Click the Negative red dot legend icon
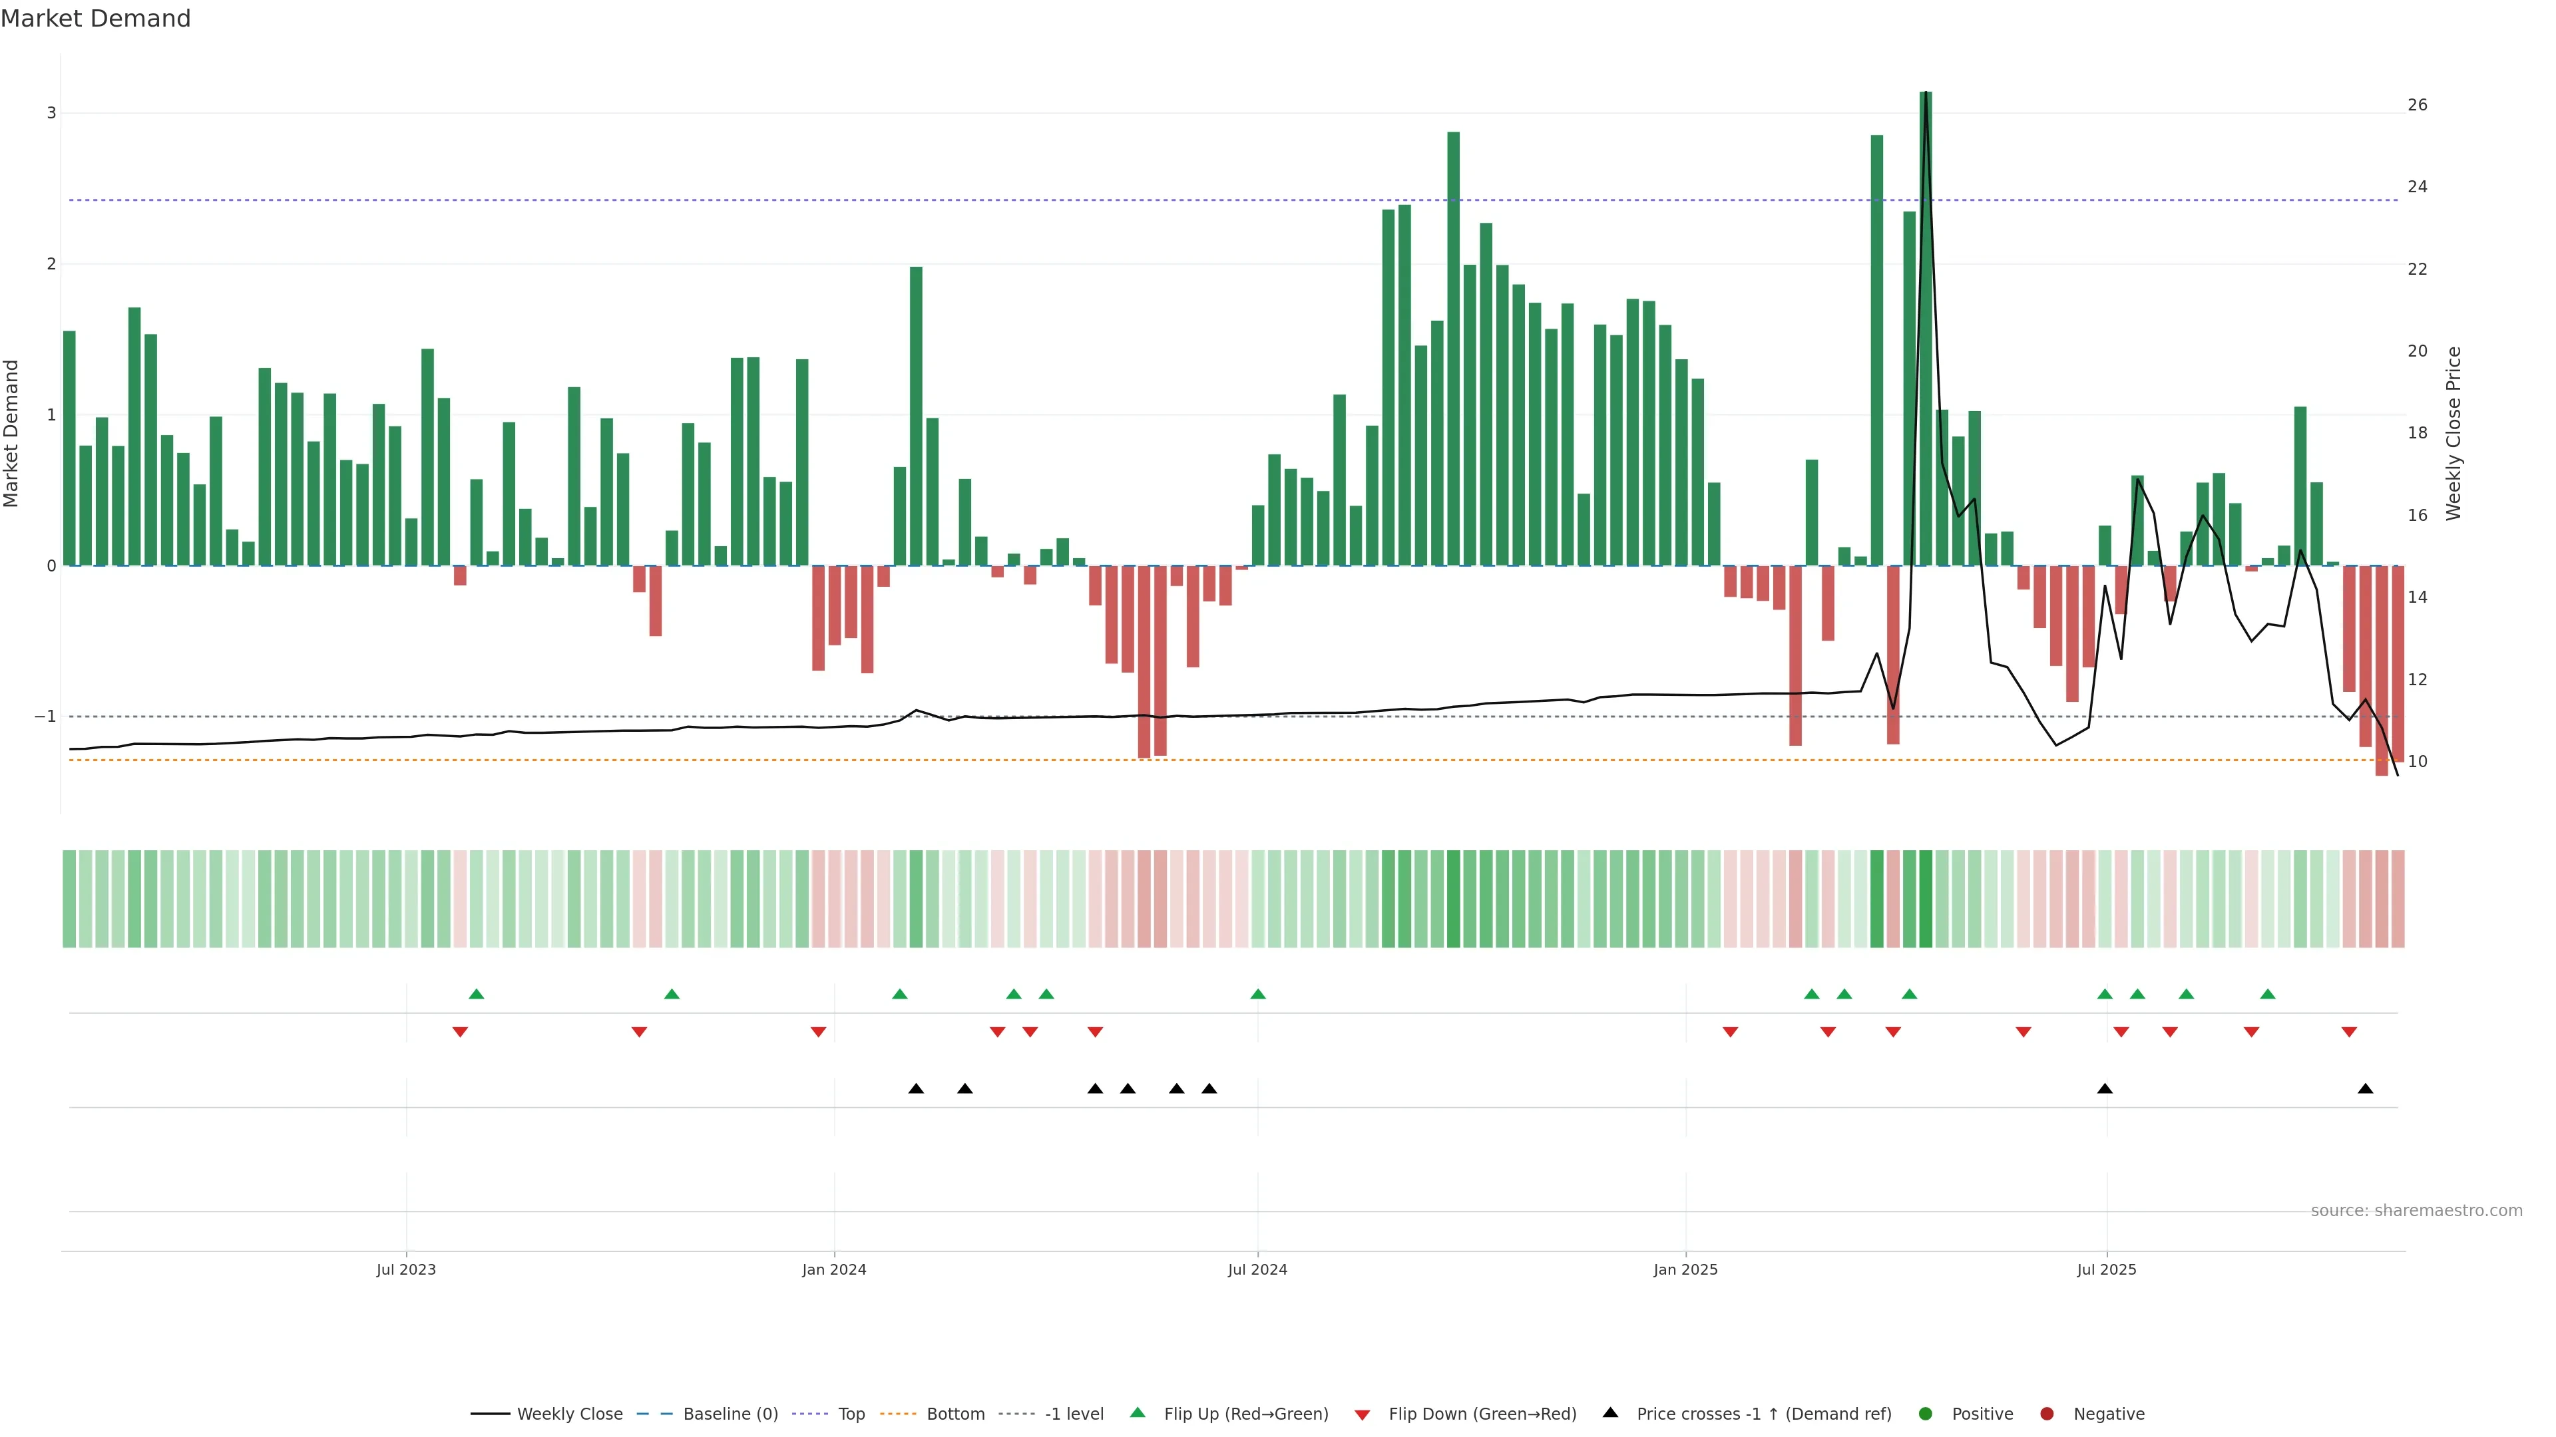This screenshot has height=1437, width=2556. pyautogui.click(x=2047, y=1414)
